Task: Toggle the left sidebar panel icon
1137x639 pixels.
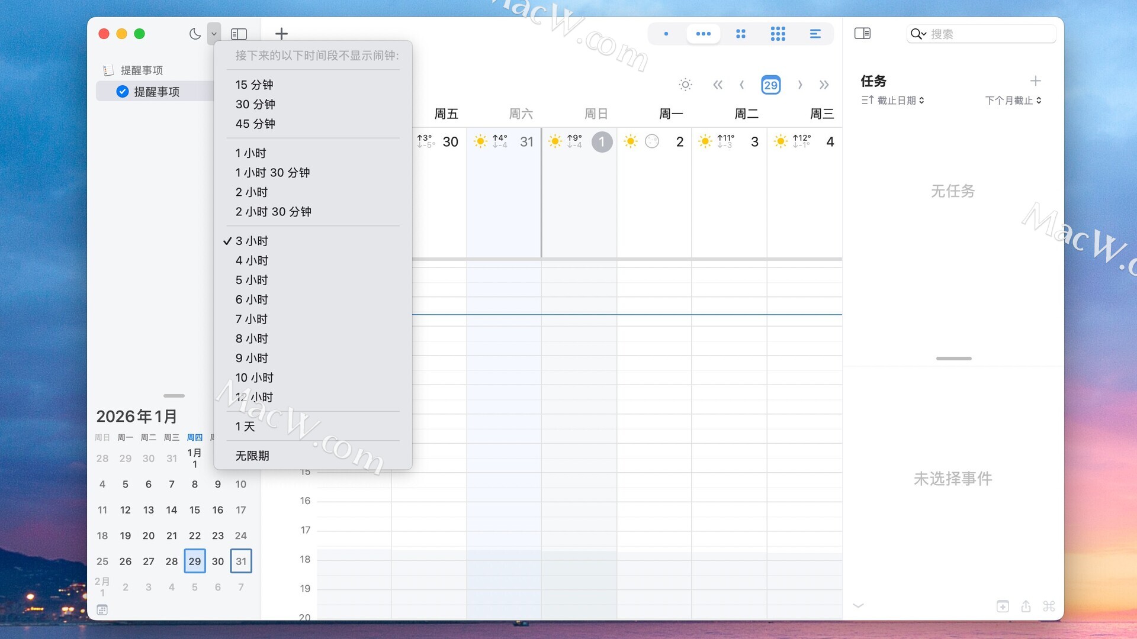Action: coord(239,34)
